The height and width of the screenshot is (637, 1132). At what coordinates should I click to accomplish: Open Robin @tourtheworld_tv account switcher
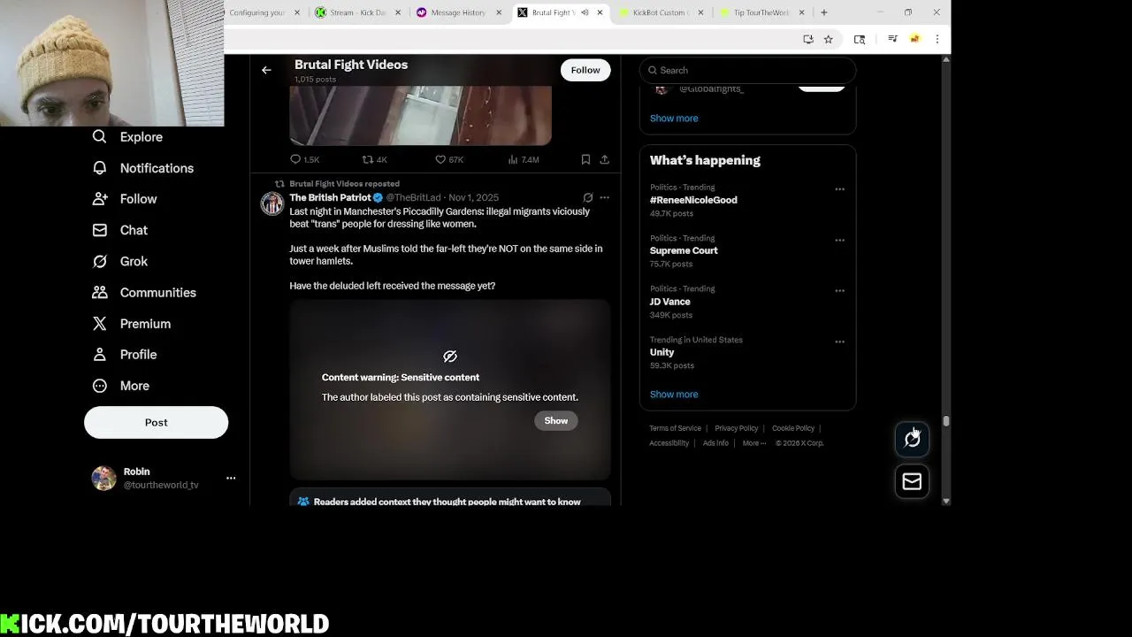(164, 478)
